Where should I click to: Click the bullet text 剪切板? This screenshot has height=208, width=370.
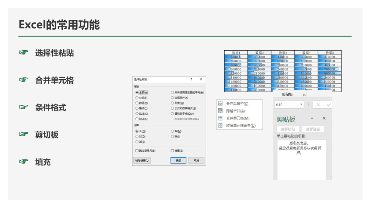(x=47, y=135)
